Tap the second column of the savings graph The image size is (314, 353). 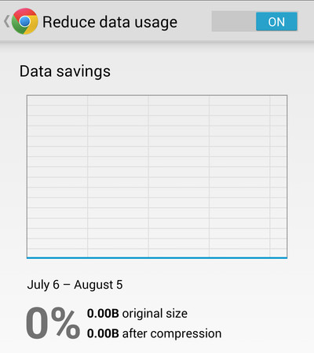(x=118, y=176)
